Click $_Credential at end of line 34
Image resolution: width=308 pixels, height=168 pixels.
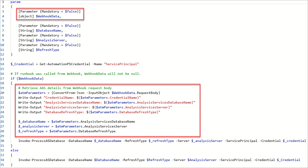[289, 160]
